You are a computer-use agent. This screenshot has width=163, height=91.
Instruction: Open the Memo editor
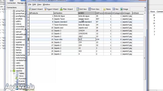pyautogui.click(x=107, y=9)
